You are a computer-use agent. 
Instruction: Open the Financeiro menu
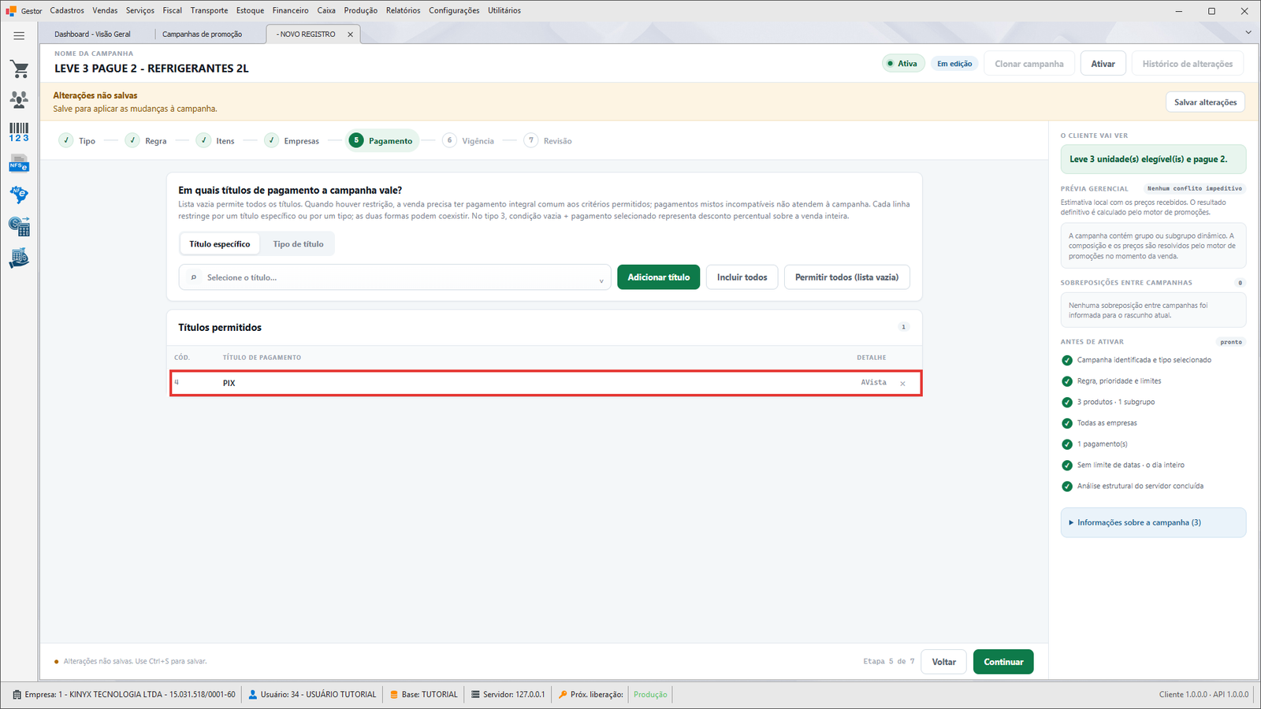pos(291,10)
